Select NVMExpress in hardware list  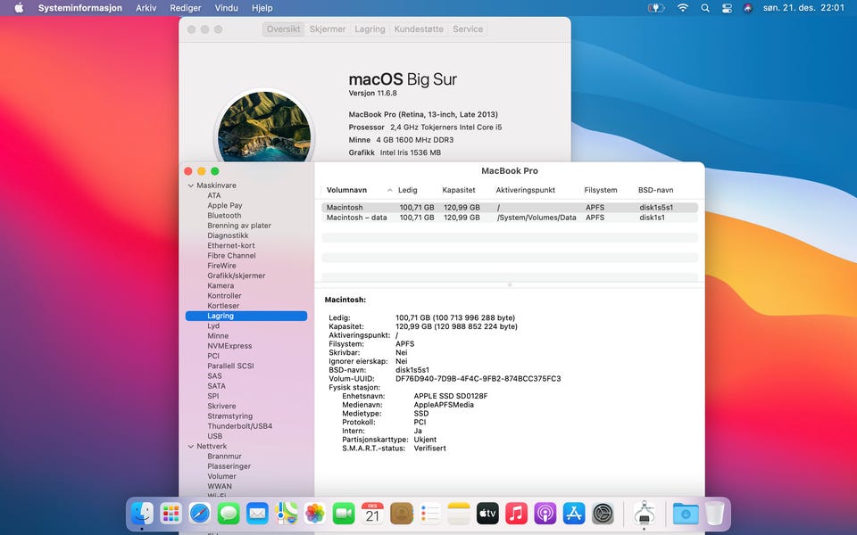click(229, 346)
